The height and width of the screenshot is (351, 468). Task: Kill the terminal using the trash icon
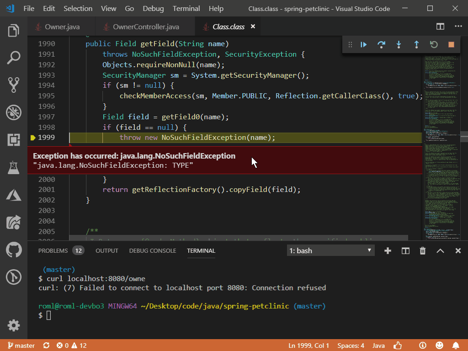[x=422, y=250]
